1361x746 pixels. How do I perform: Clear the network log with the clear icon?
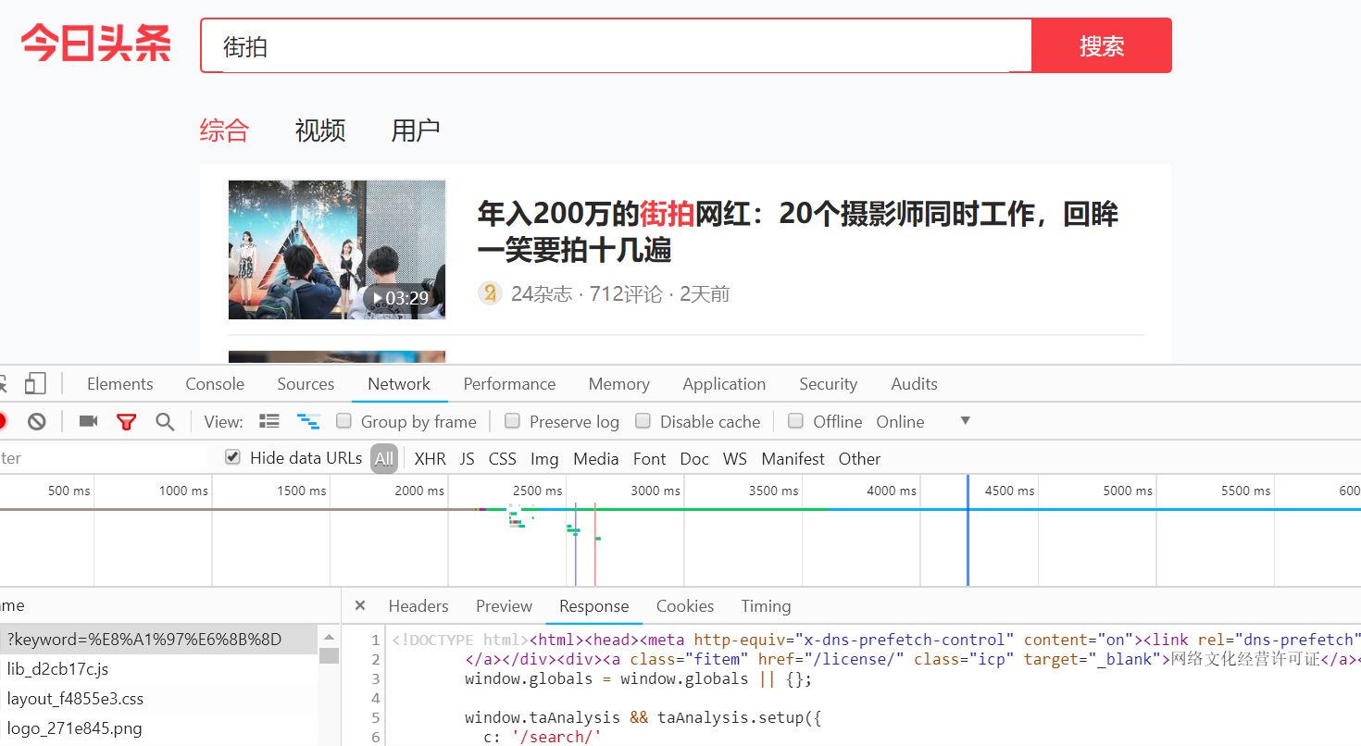37,421
